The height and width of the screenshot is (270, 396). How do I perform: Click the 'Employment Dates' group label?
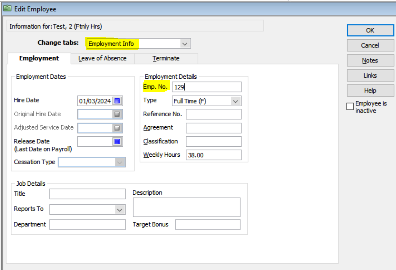coord(41,77)
